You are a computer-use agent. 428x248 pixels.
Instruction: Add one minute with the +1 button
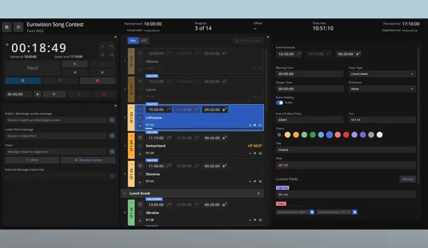pos(111,46)
